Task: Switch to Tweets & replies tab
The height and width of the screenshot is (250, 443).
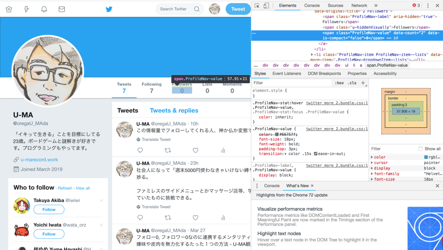Action: [x=174, y=110]
